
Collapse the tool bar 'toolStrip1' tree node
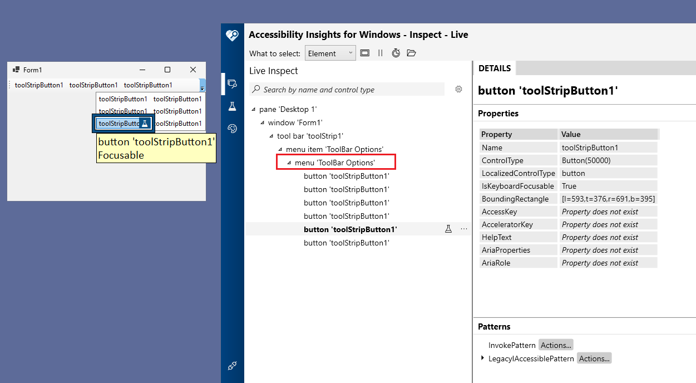click(x=271, y=136)
